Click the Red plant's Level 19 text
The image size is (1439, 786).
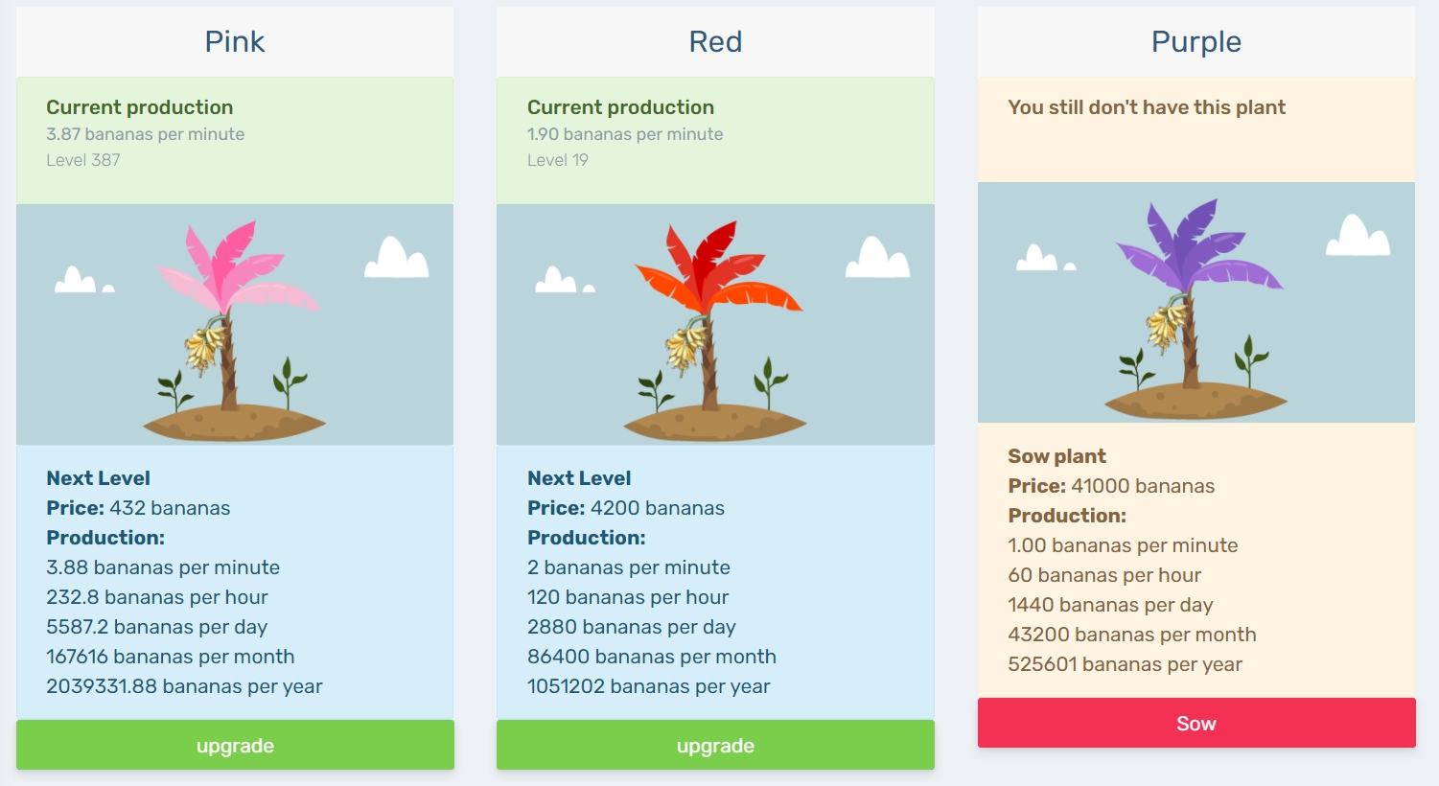[558, 160]
